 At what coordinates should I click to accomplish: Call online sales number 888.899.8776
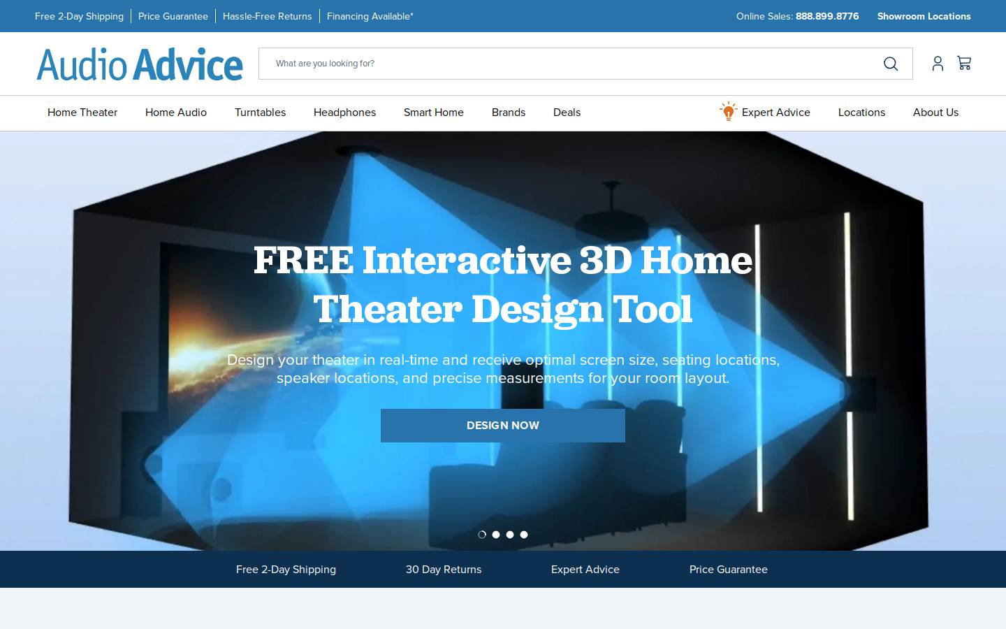[x=827, y=16]
